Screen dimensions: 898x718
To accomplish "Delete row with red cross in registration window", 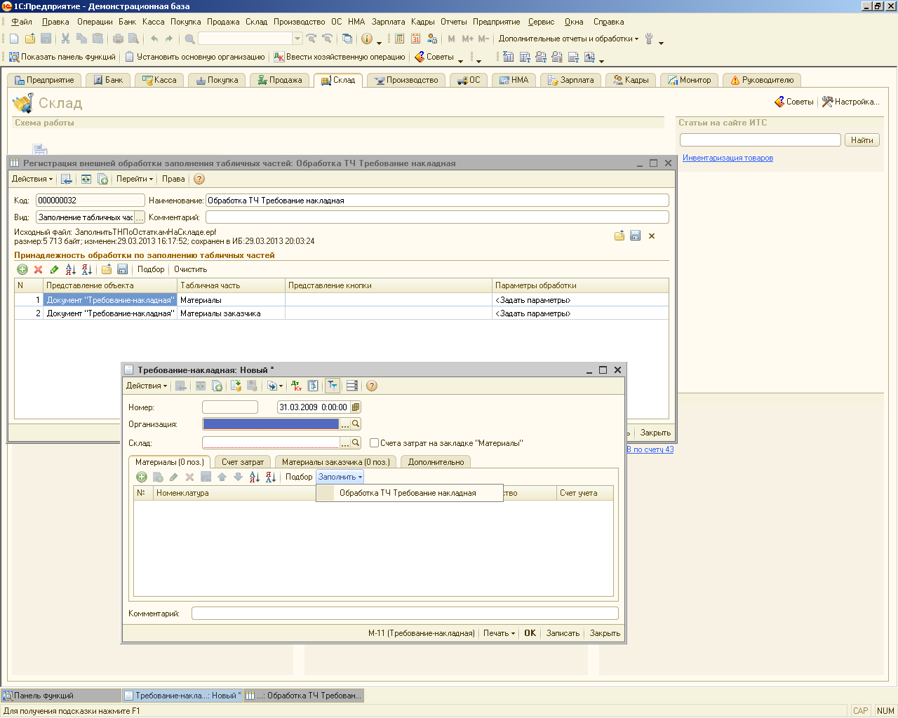I will [39, 269].
